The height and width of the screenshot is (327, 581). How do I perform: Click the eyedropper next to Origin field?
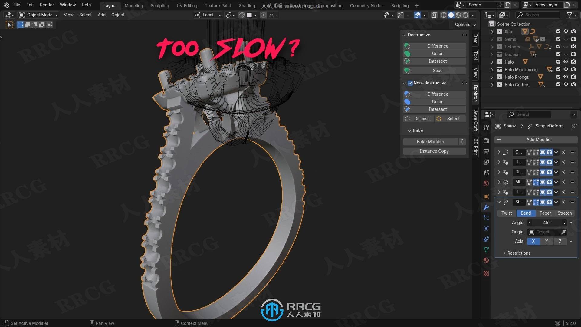tap(563, 232)
